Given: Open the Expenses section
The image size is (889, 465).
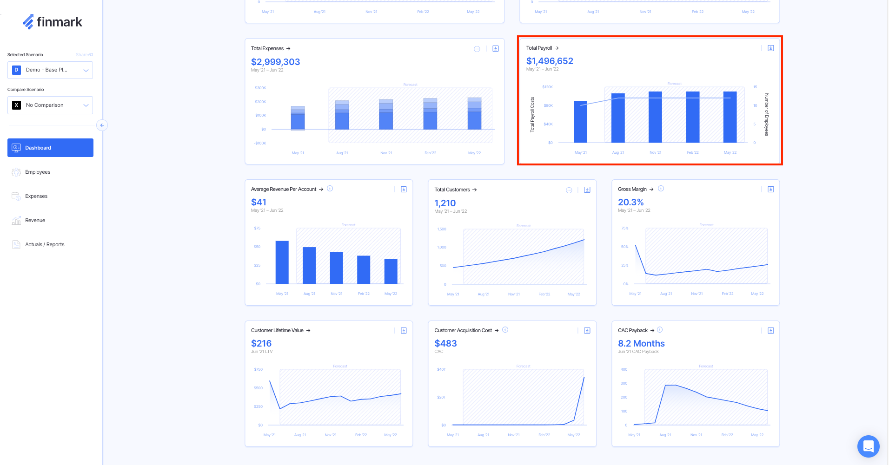Looking at the screenshot, I should tap(36, 196).
